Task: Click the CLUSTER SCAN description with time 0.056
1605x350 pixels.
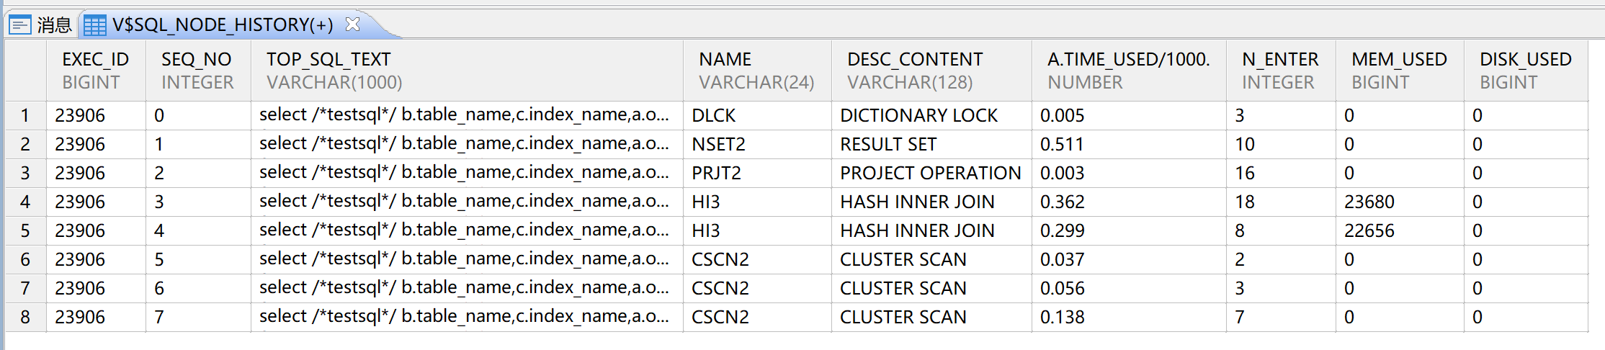Action: 931,288
